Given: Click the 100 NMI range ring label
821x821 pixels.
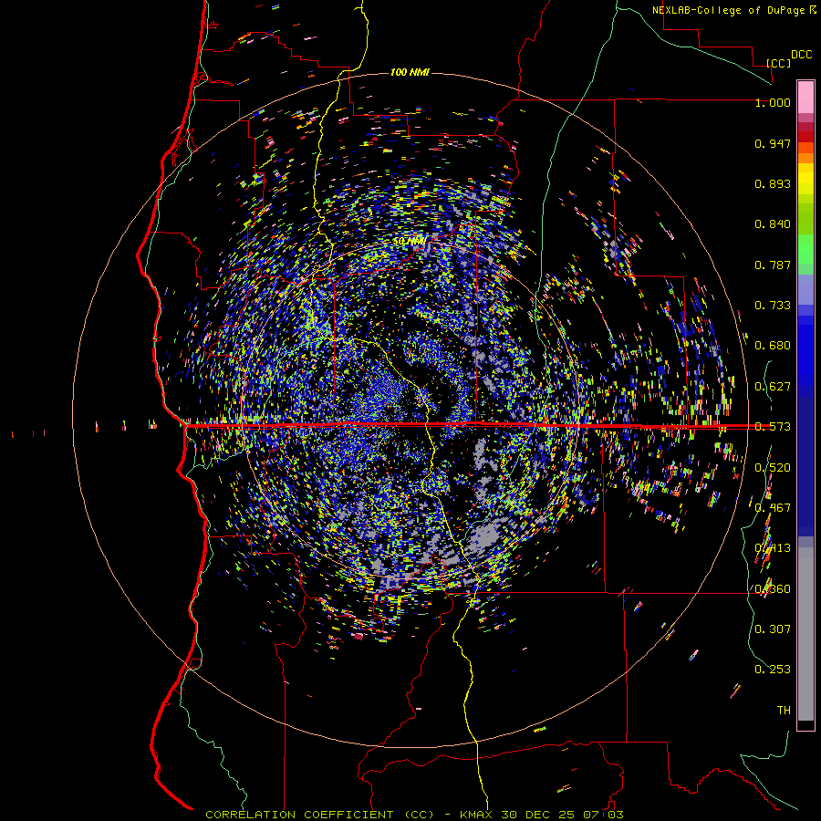Looking at the screenshot, I should tap(410, 72).
